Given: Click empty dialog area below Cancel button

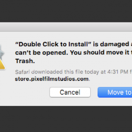Looking at the screenshot, I should click(x=70, y=102).
